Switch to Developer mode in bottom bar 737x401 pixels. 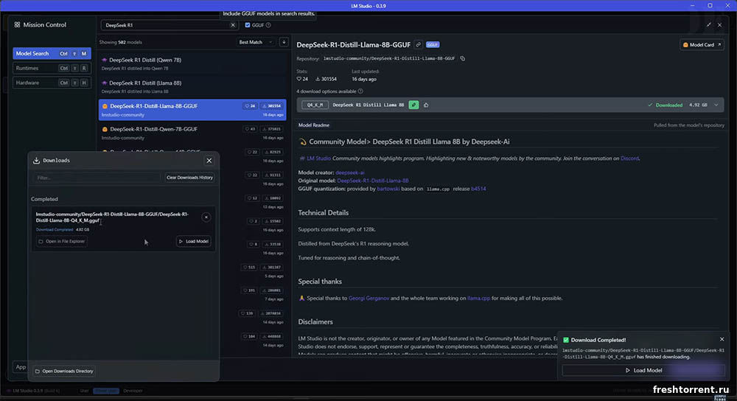[x=133, y=391]
